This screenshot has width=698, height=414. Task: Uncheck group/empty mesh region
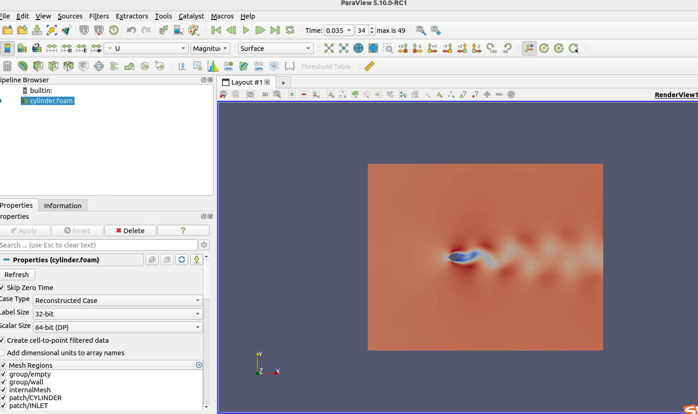(3, 374)
